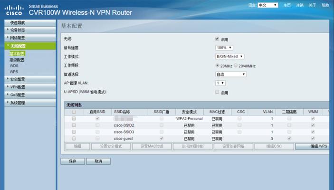Image resolution: width=334 pixels, height=190 pixels.
Task: Expand the 安全配置 menu
Action: tap(30, 79)
